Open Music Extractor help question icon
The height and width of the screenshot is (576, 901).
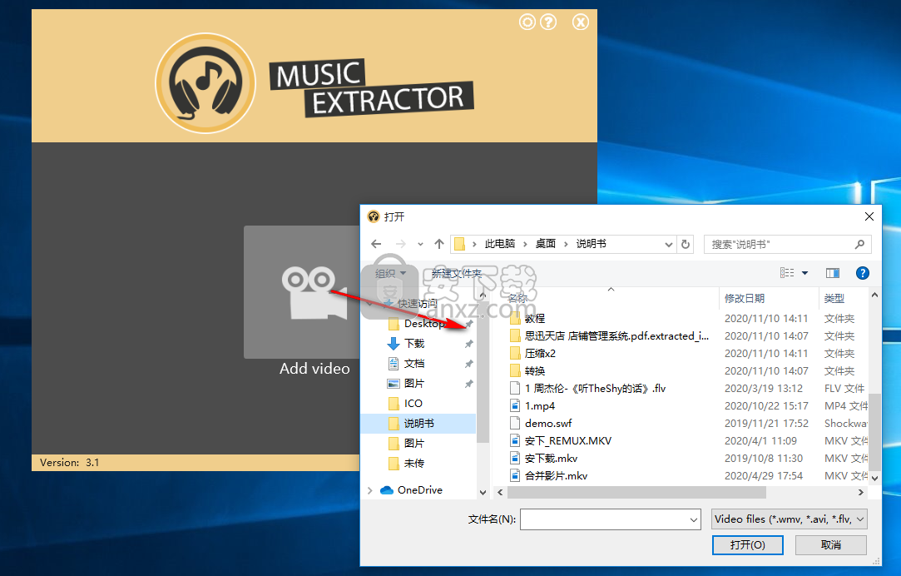point(548,22)
